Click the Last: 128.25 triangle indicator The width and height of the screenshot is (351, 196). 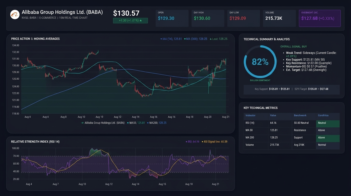(x=210, y=39)
